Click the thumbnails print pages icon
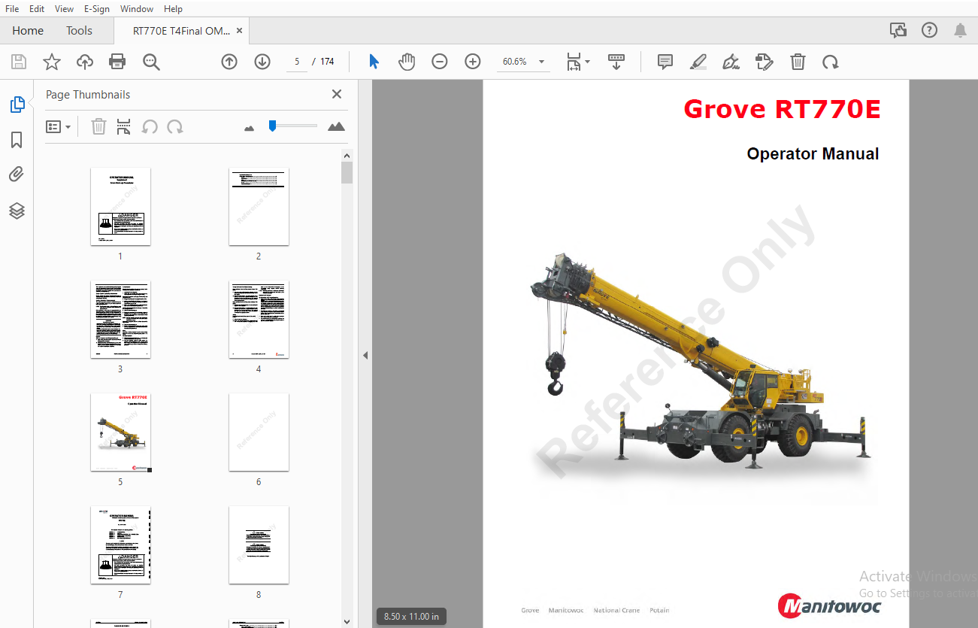 (x=124, y=126)
